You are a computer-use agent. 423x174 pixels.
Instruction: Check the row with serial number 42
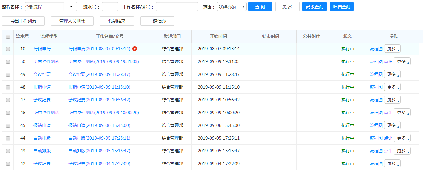click(8, 164)
